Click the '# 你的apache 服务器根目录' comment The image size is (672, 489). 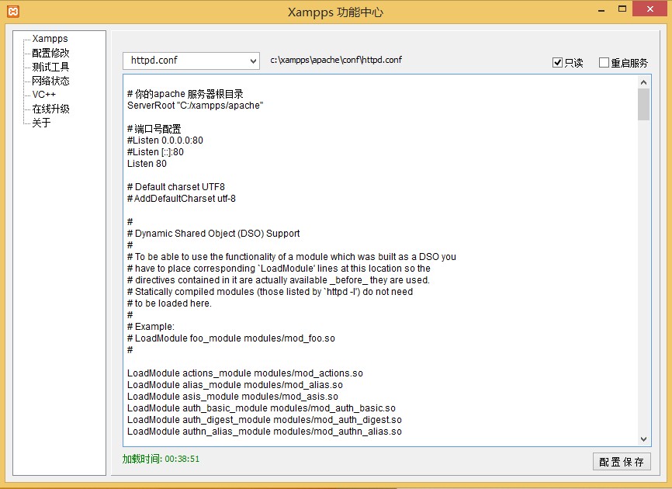185,94
